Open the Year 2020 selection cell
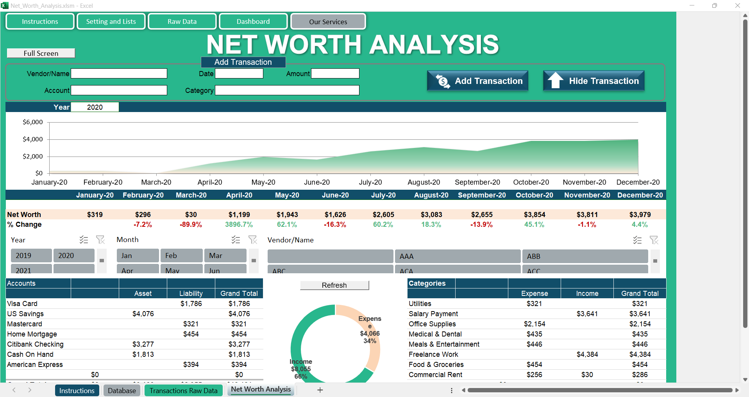Image resolution: width=749 pixels, height=397 pixels. point(95,107)
